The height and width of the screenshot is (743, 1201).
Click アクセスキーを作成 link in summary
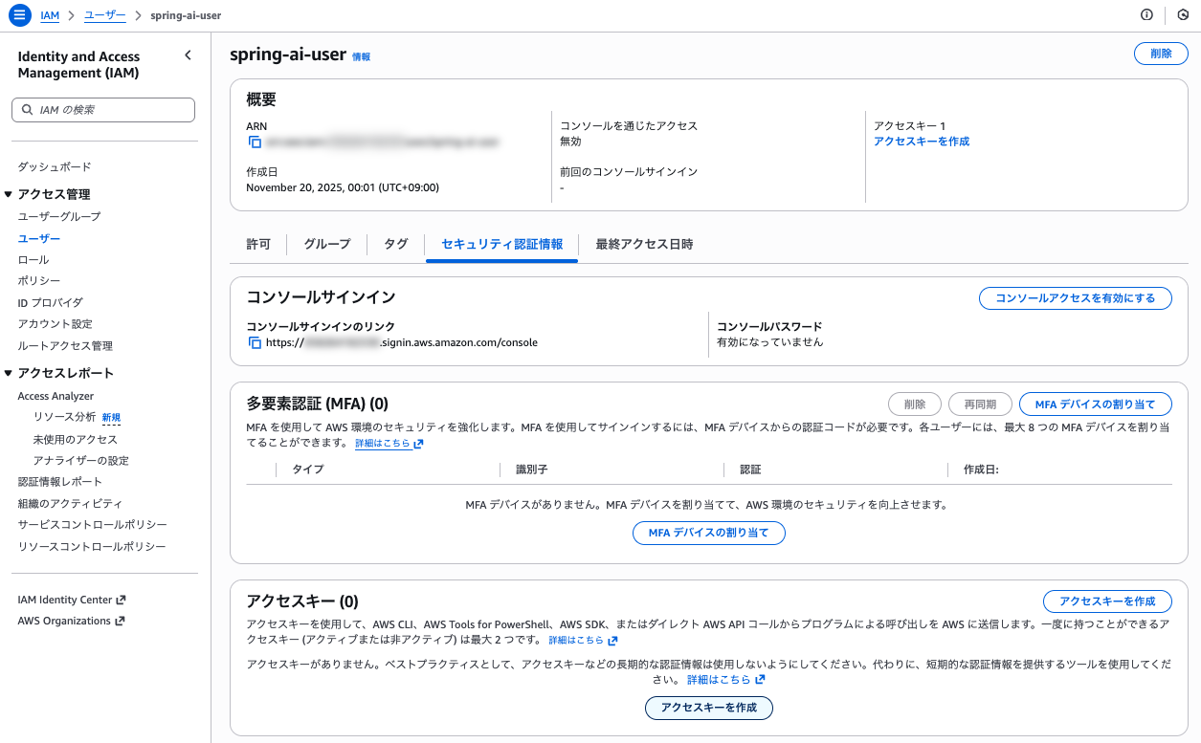(x=922, y=142)
